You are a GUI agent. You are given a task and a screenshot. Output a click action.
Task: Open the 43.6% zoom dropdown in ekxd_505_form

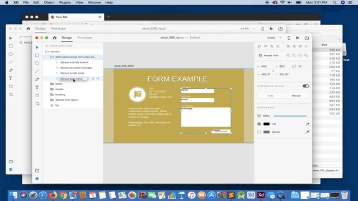tap(280, 38)
